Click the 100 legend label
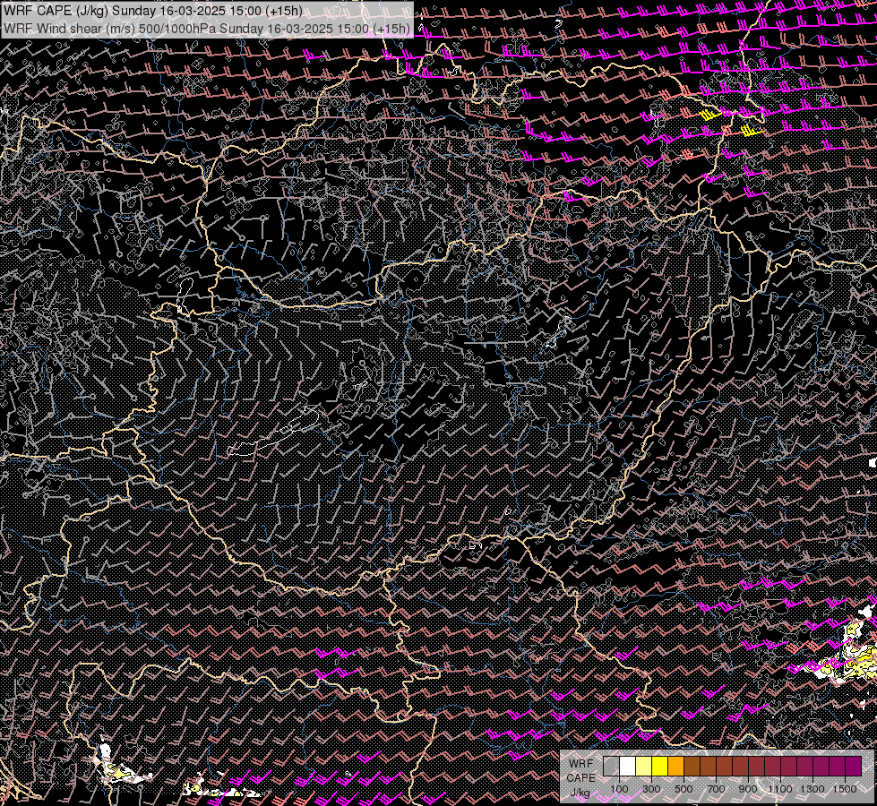877x806 pixels. (619, 789)
